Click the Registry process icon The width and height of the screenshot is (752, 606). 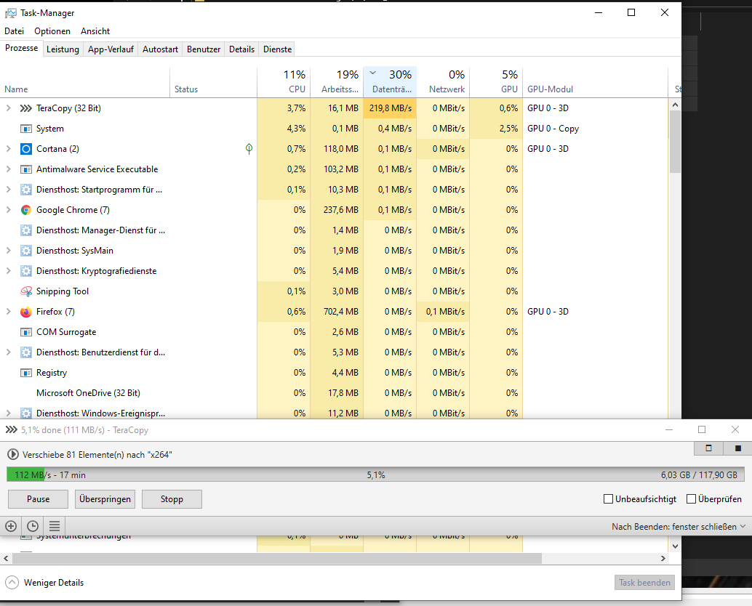click(x=26, y=373)
